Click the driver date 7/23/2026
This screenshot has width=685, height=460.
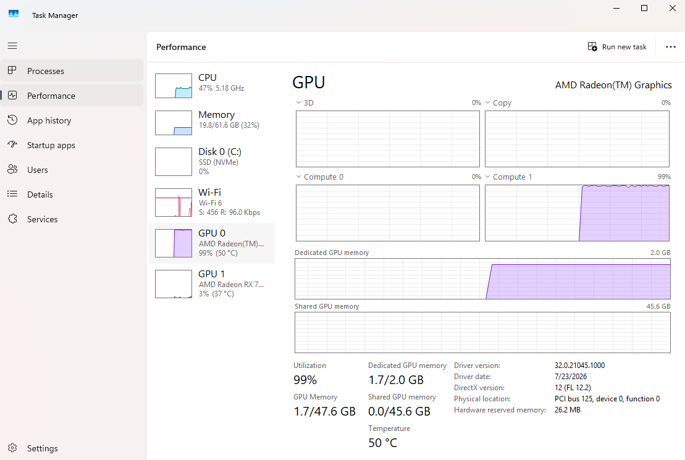571,377
